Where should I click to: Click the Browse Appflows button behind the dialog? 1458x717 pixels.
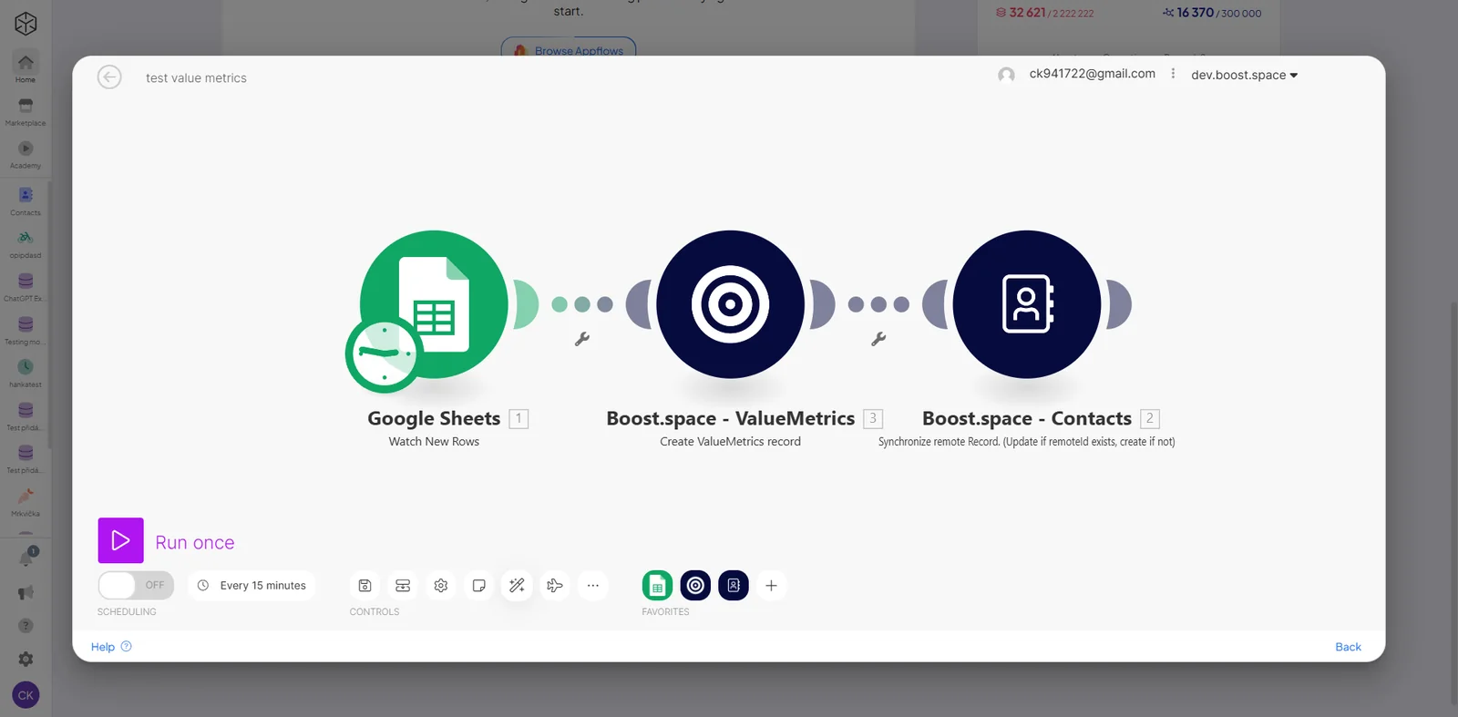569,47
